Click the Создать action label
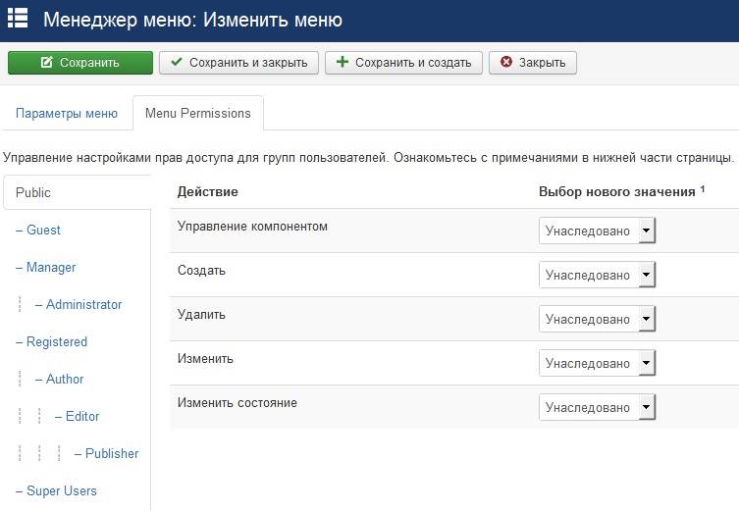The width and height of the screenshot is (739, 513). coord(201,271)
